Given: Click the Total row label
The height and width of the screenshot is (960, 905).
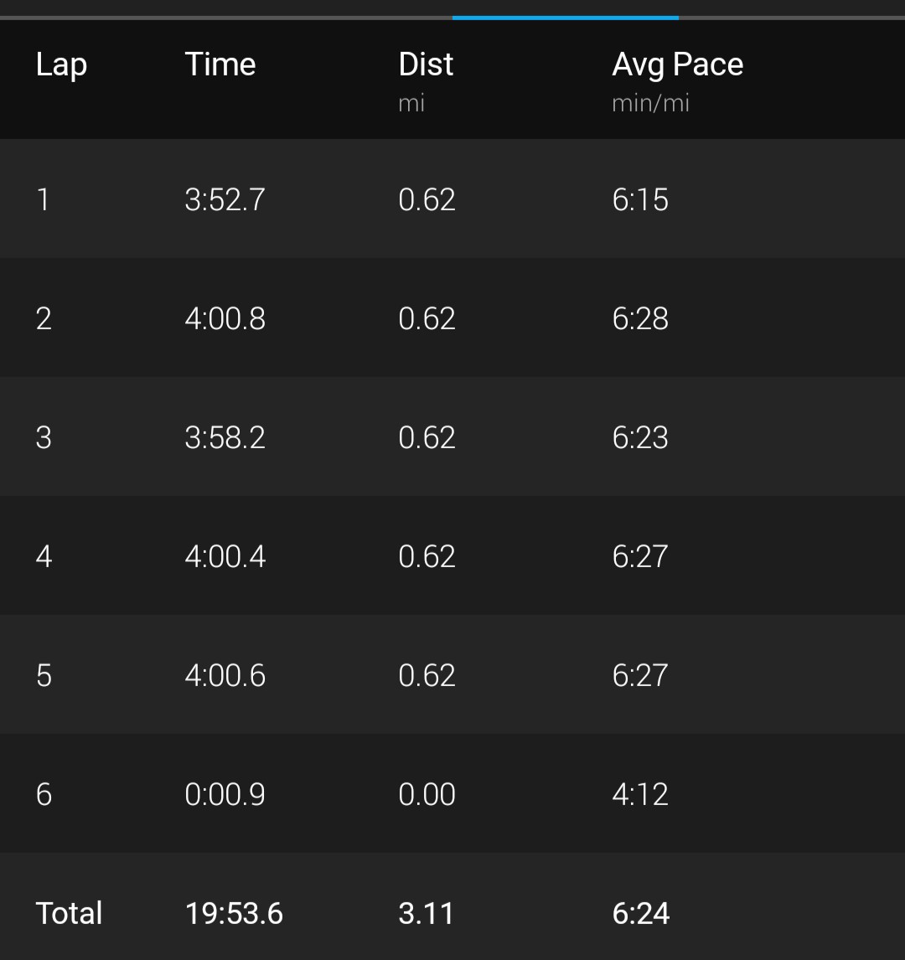Looking at the screenshot, I should pyautogui.click(x=69, y=913).
